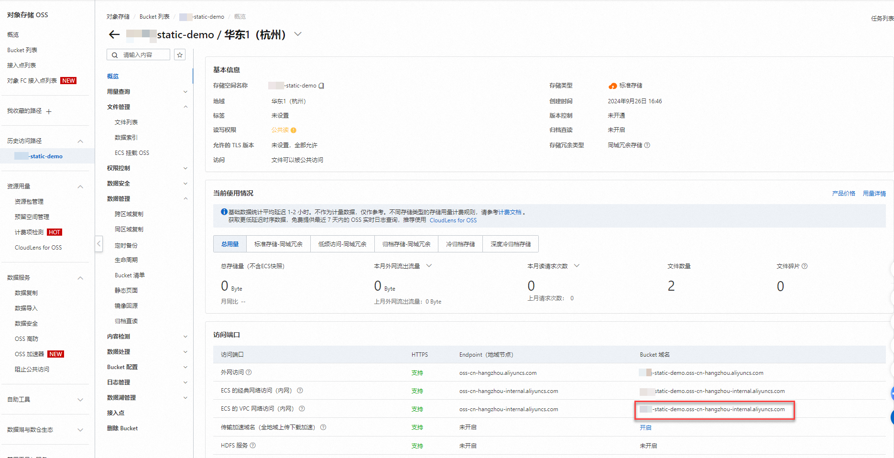Open Bucket 列表 in left sidebar

pyautogui.click(x=22, y=50)
